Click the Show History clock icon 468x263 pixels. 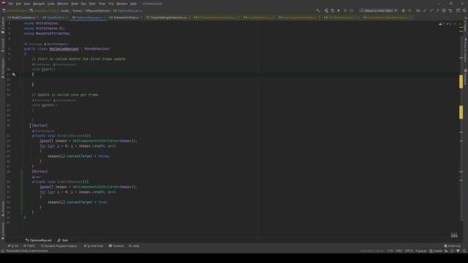pyautogui.click(x=444, y=10)
